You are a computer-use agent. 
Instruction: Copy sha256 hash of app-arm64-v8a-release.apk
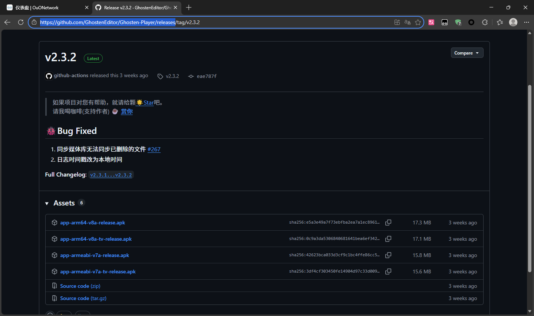[x=388, y=223]
